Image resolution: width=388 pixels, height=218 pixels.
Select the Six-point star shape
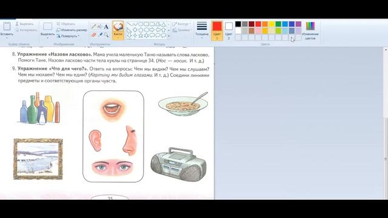click(146, 36)
